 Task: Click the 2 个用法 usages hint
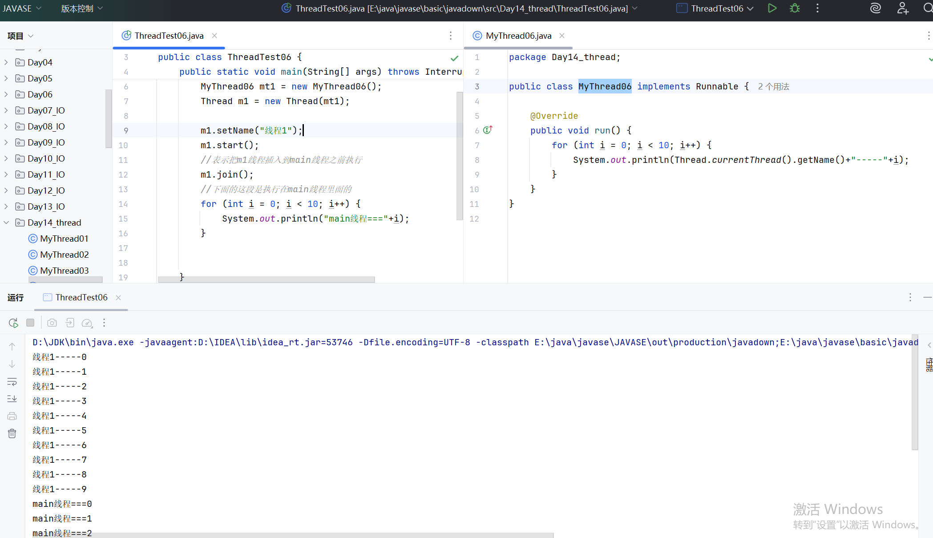click(x=774, y=87)
